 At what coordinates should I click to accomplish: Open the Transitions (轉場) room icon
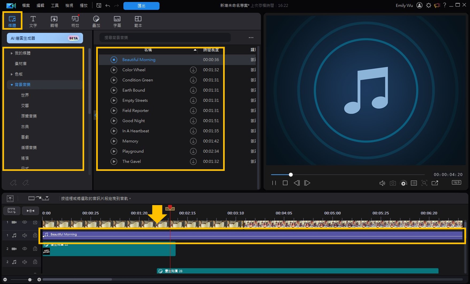[54, 21]
